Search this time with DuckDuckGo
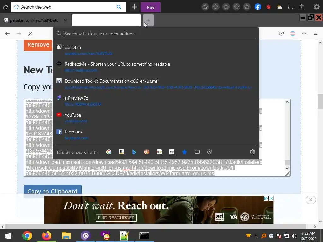Image resolution: width=323 pixels, height=242 pixels. [x=147, y=152]
